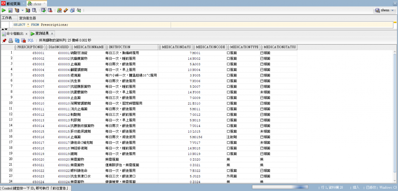398x191 pixels.
Task: Open SQL History clock icon
Action: [72, 10]
